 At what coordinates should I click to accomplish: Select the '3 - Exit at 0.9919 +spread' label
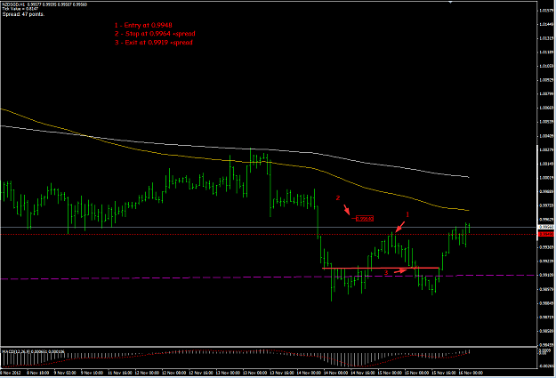[154, 43]
